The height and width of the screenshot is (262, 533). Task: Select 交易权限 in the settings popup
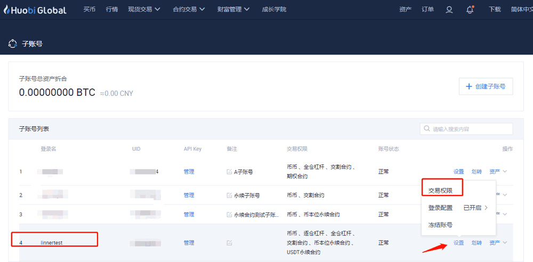tap(440, 191)
